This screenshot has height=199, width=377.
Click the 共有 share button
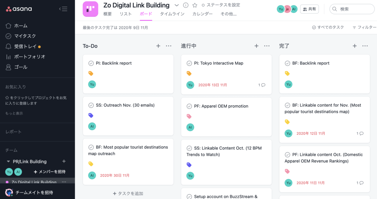coord(309,9)
